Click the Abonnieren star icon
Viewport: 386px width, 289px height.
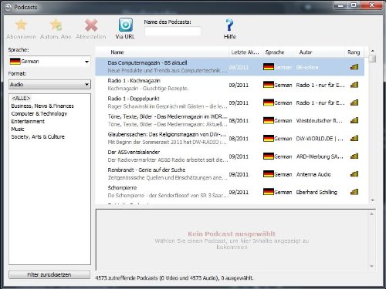21,25
